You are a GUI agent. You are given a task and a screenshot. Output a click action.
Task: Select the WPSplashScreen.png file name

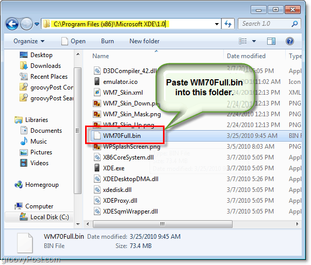(x=132, y=147)
